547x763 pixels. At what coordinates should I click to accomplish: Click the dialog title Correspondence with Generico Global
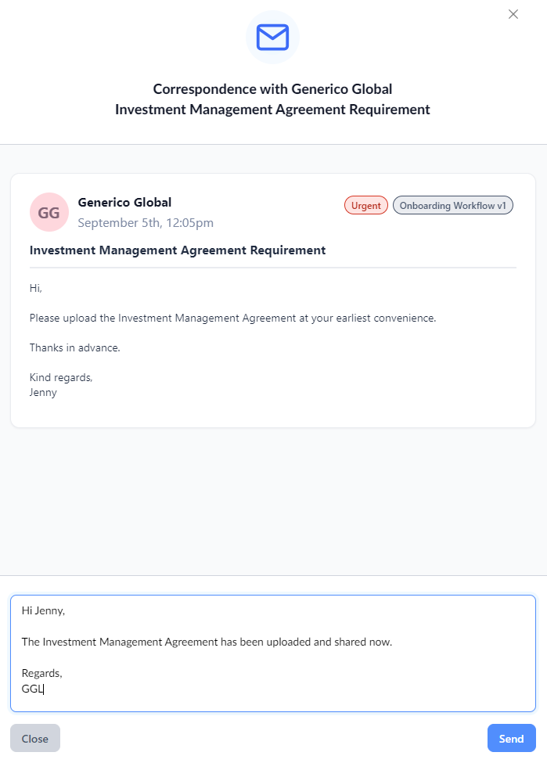[272, 89]
